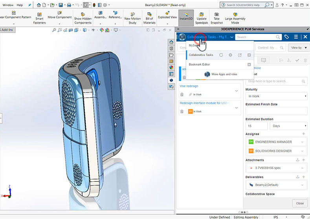Expand the Beamy2(Default) deliverable chevron

pos(303,185)
